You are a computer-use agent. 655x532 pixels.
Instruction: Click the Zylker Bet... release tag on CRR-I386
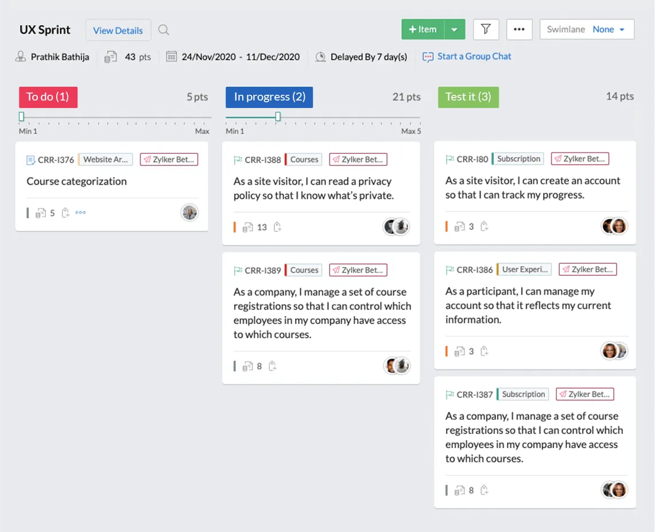click(588, 269)
